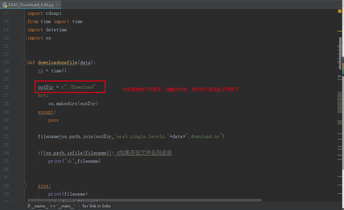This screenshot has height=210, width=344.
Task: Click the inspections indicator square at top right
Action: 339,11
